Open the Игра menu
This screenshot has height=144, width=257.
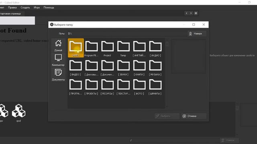pyautogui.click(x=37, y=8)
